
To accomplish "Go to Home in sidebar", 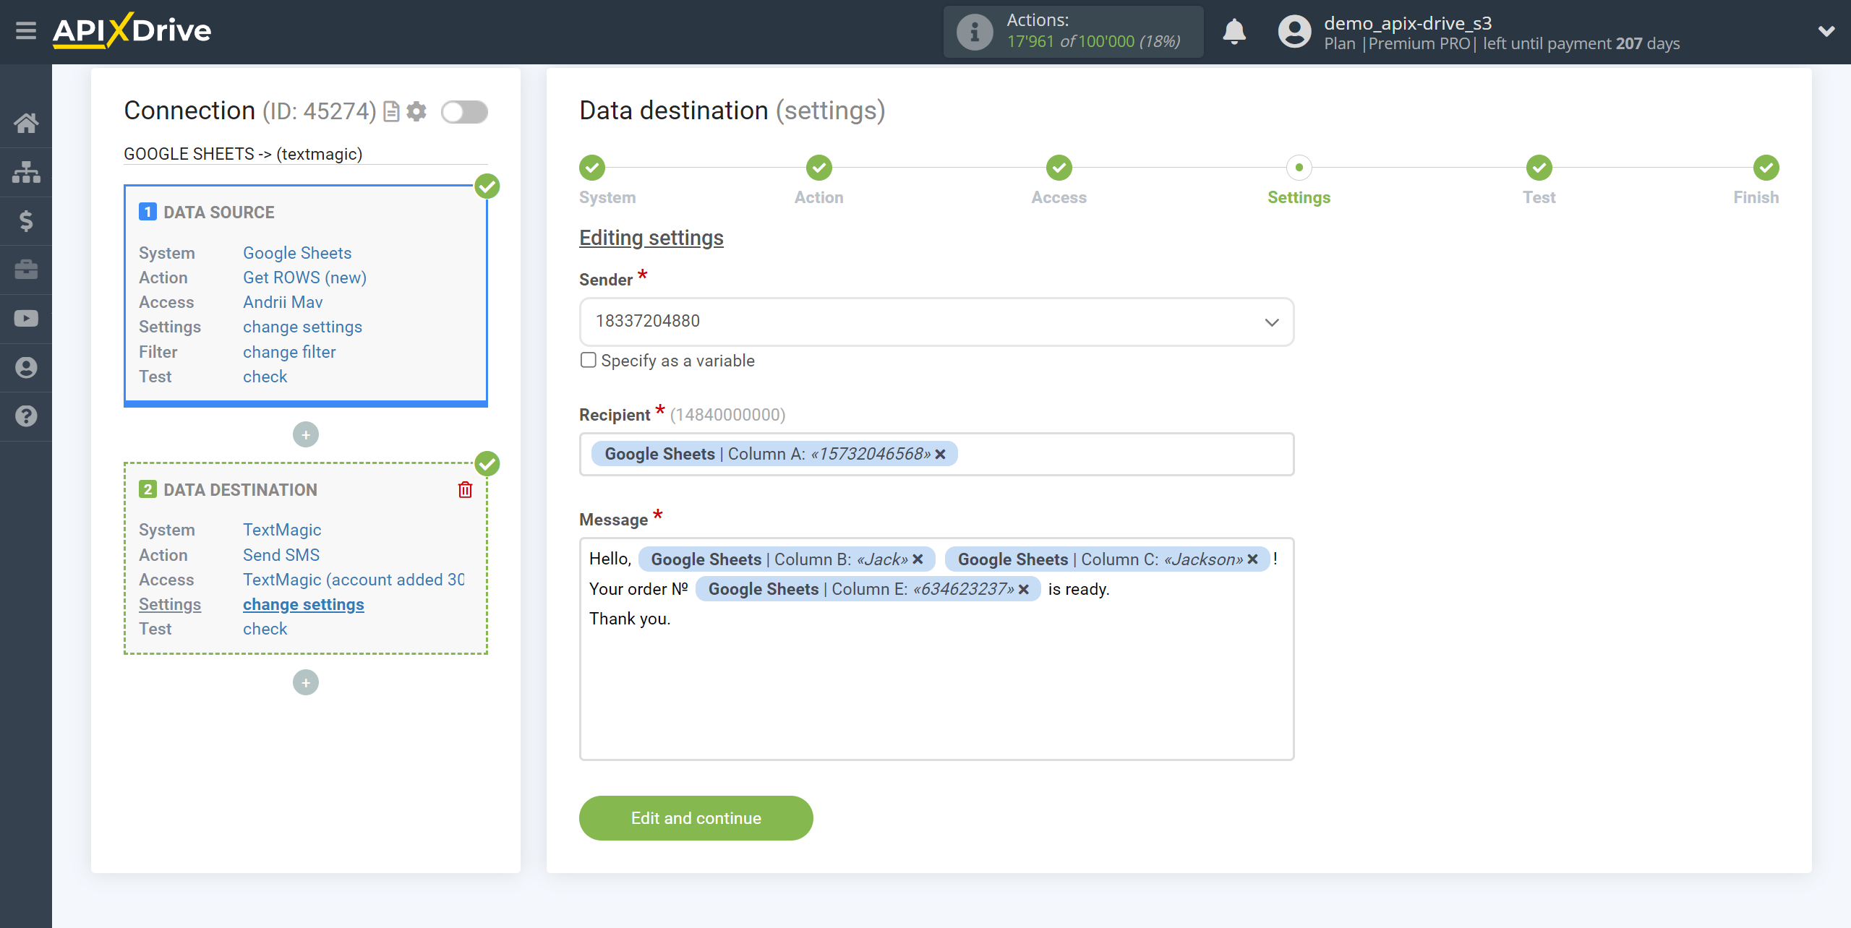I will 26,123.
